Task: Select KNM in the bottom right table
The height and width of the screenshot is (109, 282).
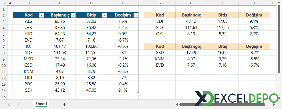Action: tap(160, 59)
